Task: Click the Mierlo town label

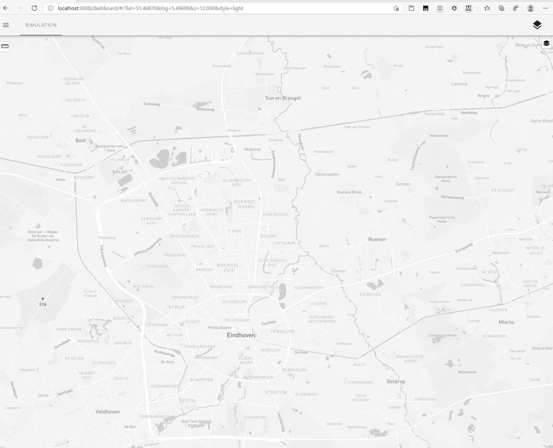Action: pyautogui.click(x=506, y=322)
